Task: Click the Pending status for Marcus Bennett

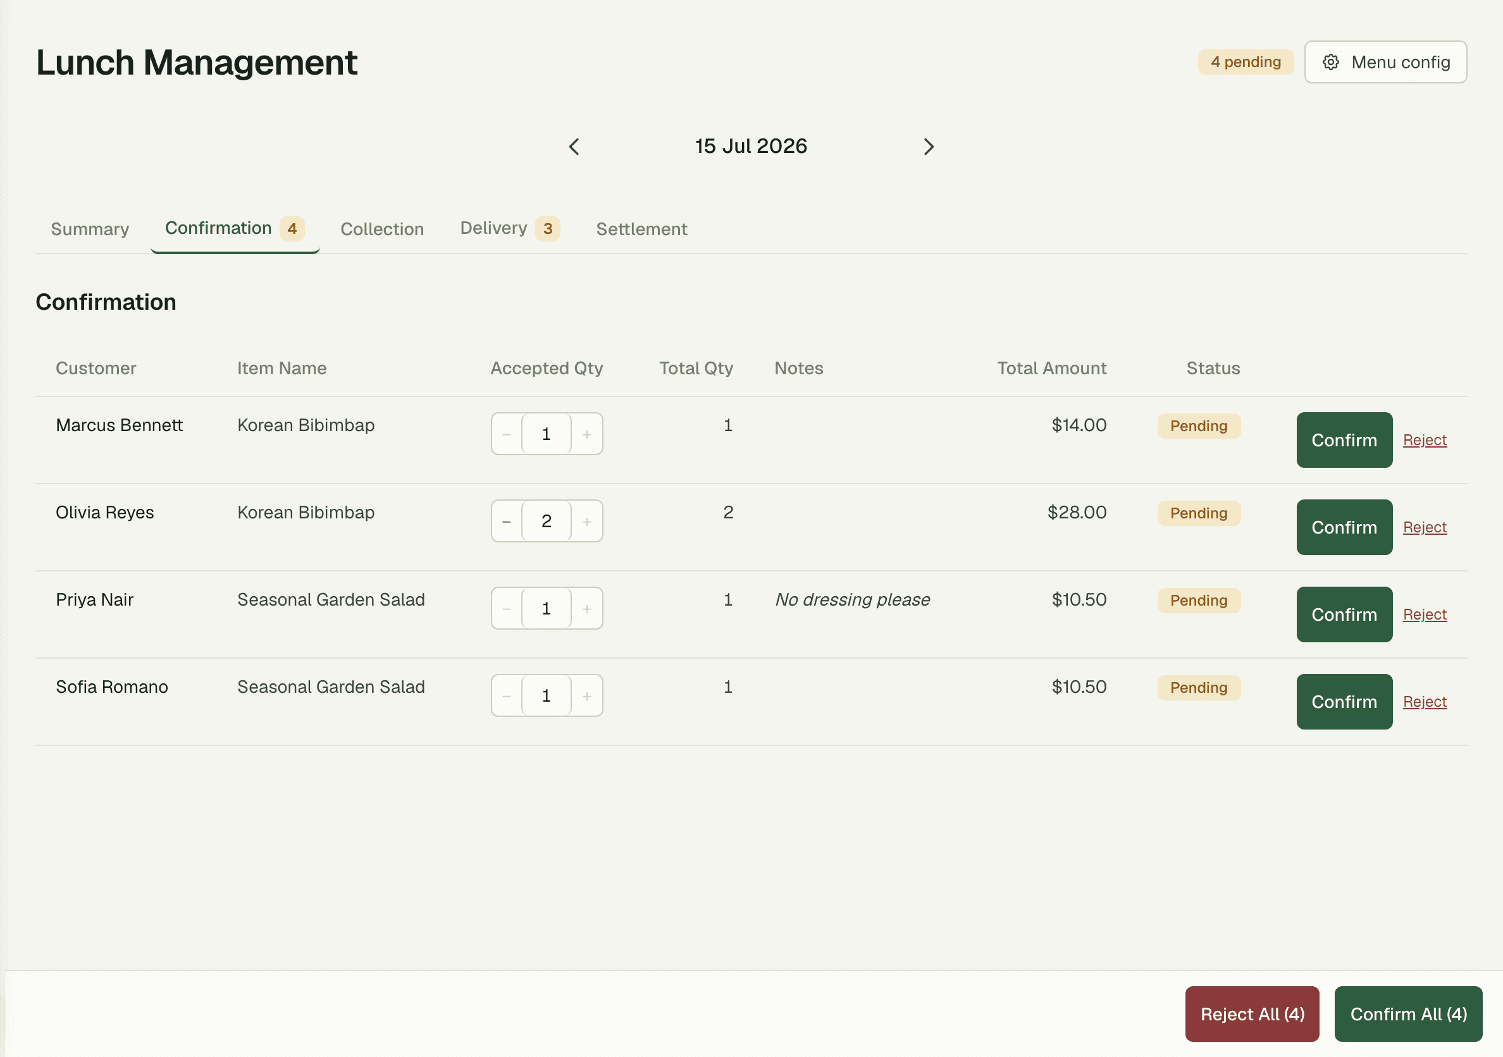Action: pyautogui.click(x=1199, y=427)
